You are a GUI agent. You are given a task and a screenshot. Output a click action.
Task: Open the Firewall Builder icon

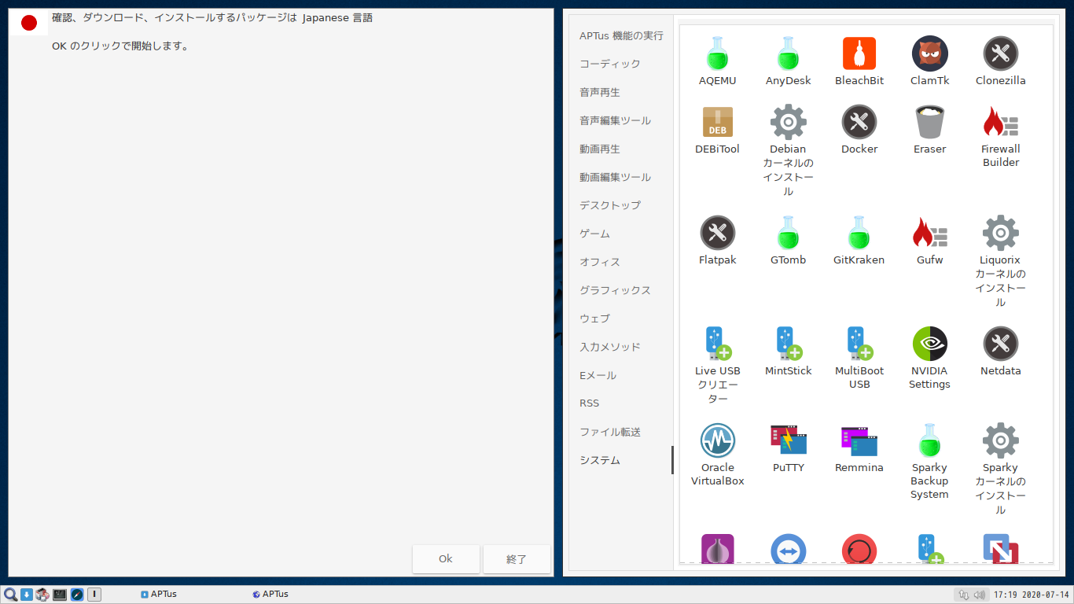click(x=1001, y=122)
